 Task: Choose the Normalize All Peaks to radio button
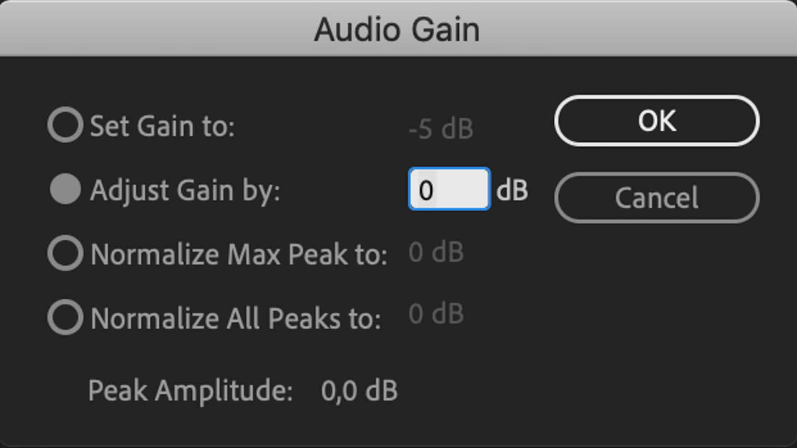(x=65, y=317)
